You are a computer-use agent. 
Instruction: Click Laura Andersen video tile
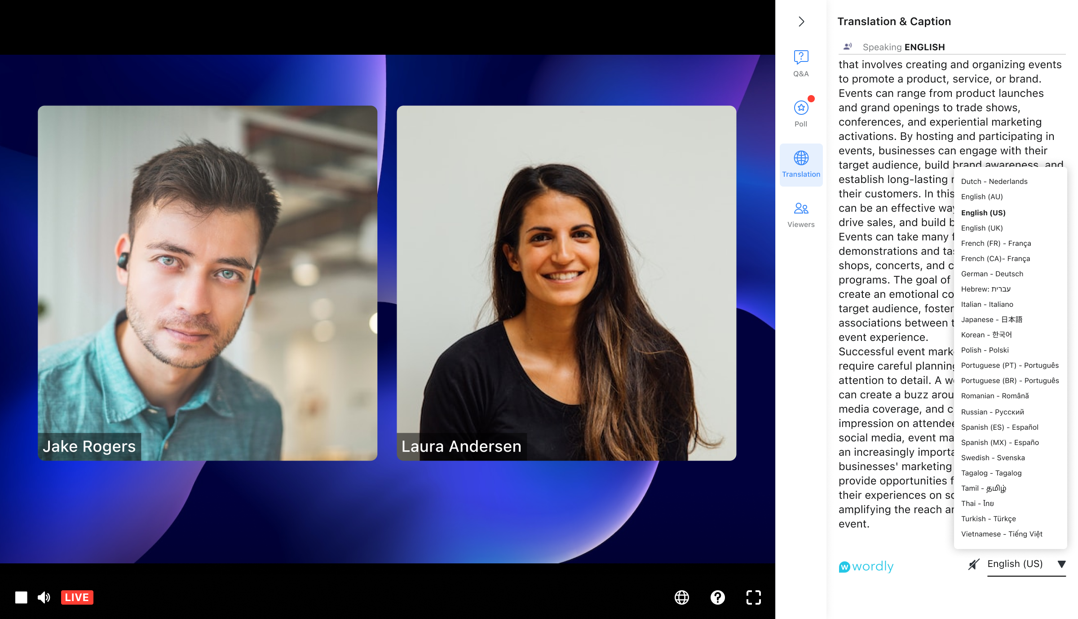(566, 283)
